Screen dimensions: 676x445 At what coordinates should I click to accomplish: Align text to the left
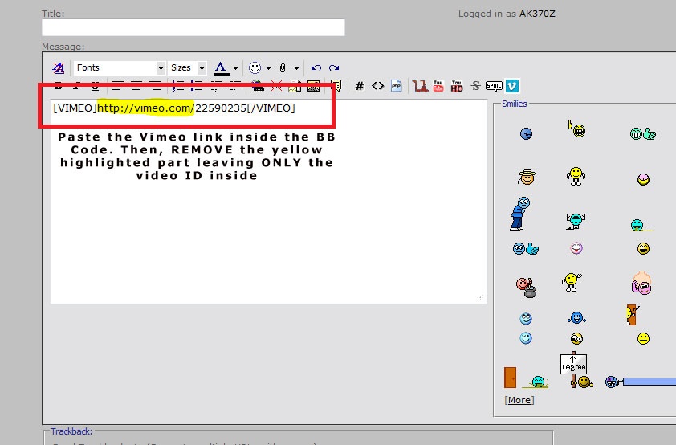pos(118,86)
